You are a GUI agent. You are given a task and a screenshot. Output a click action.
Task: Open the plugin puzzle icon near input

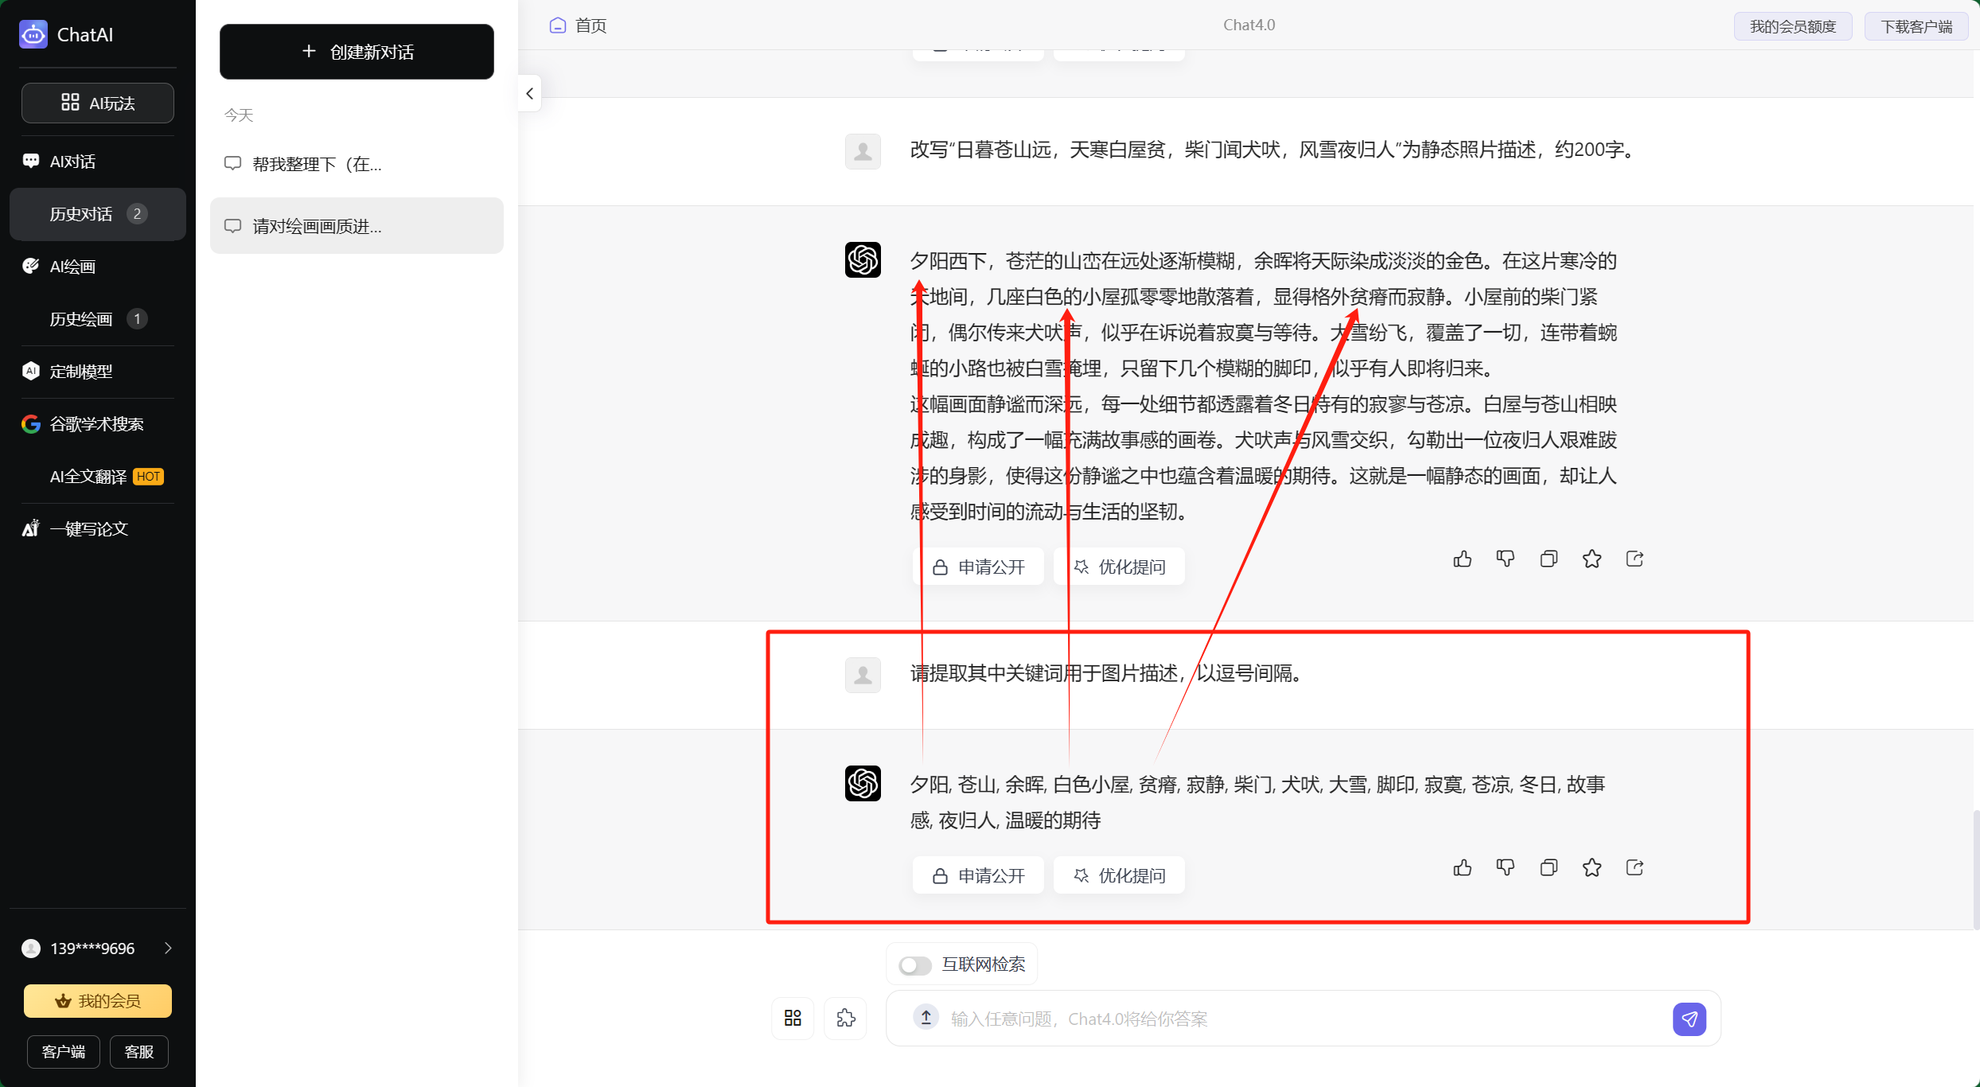point(845,1018)
